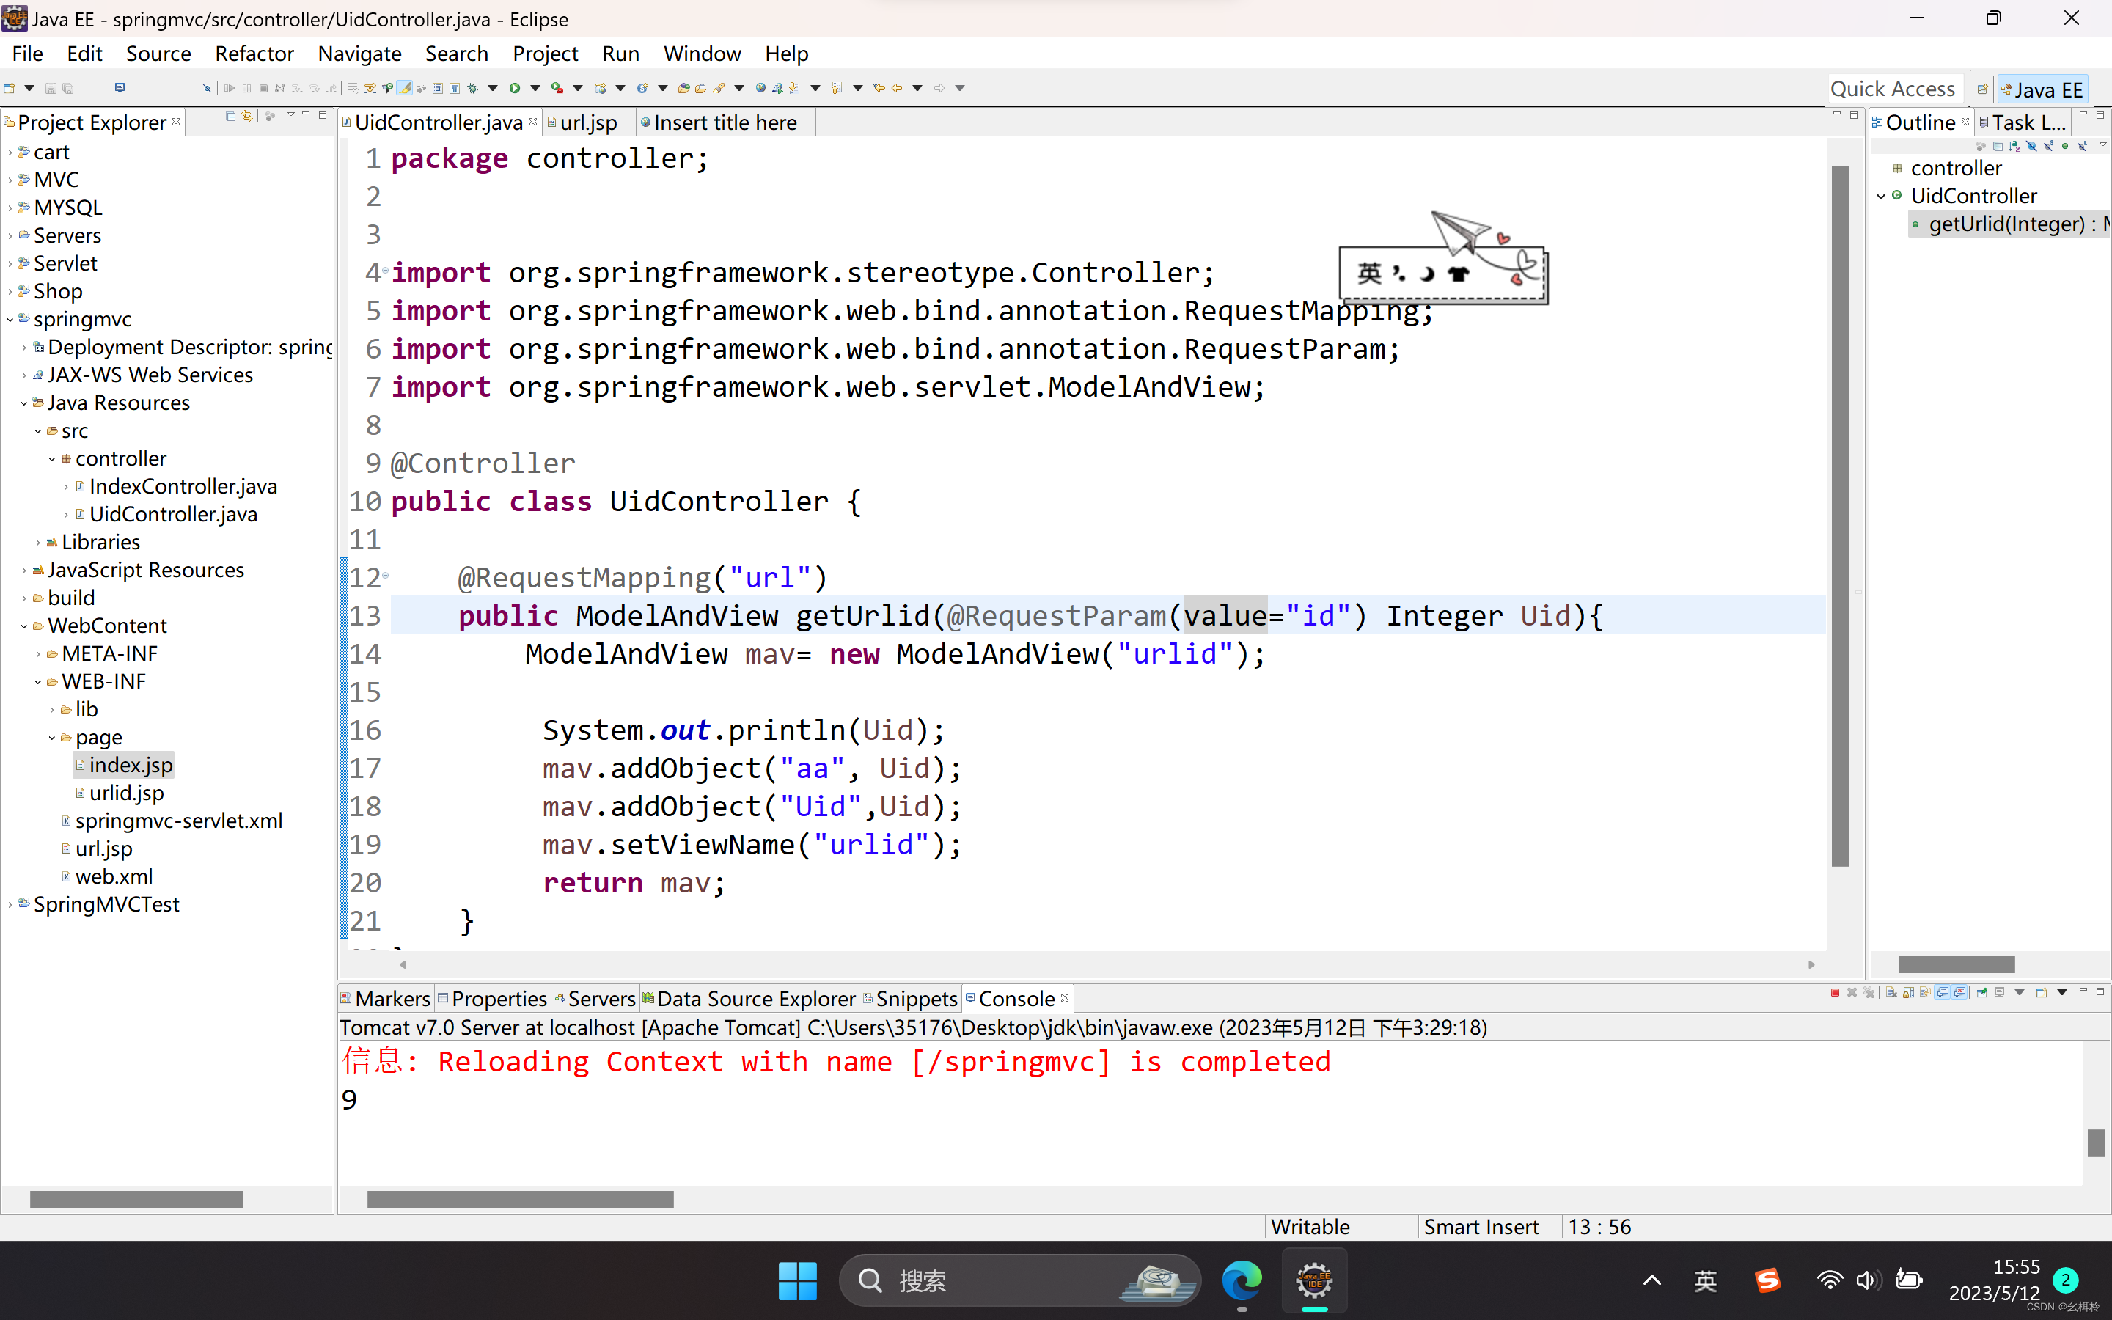Open the Run button dropdown arrow
Screen dimensions: 2112x1320
coord(536,88)
